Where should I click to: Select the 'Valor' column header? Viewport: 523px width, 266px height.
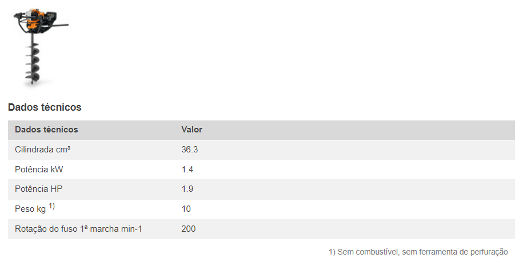click(x=192, y=130)
